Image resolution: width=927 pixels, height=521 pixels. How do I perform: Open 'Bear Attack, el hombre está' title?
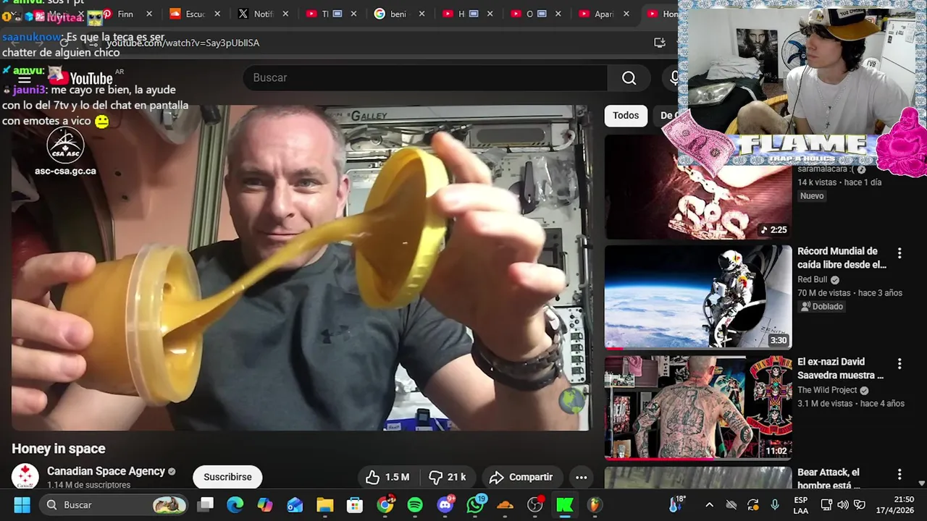tap(829, 479)
